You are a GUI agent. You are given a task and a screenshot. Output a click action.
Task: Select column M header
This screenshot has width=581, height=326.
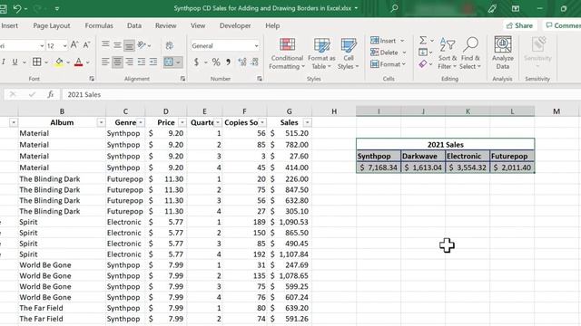(x=556, y=111)
